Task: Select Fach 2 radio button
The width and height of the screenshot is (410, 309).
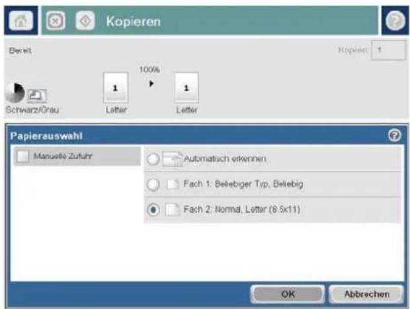Action: click(153, 210)
